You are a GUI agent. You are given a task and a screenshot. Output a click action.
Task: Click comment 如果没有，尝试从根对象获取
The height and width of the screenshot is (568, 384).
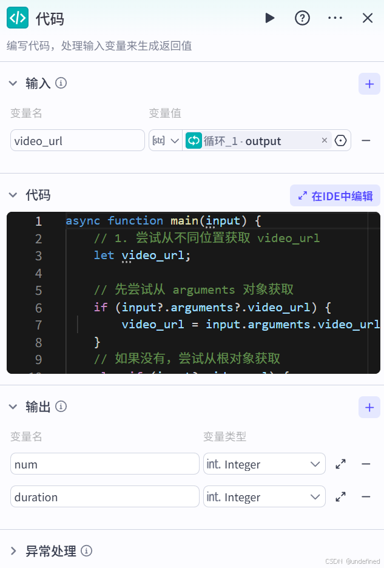pos(187,359)
